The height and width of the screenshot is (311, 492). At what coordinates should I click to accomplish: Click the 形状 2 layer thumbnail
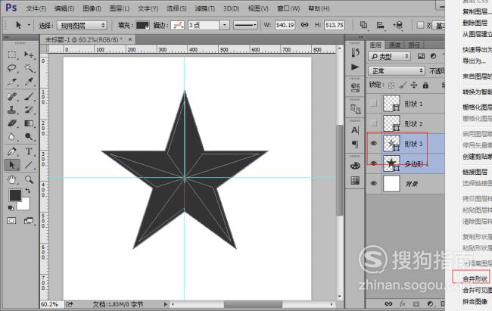[391, 123]
